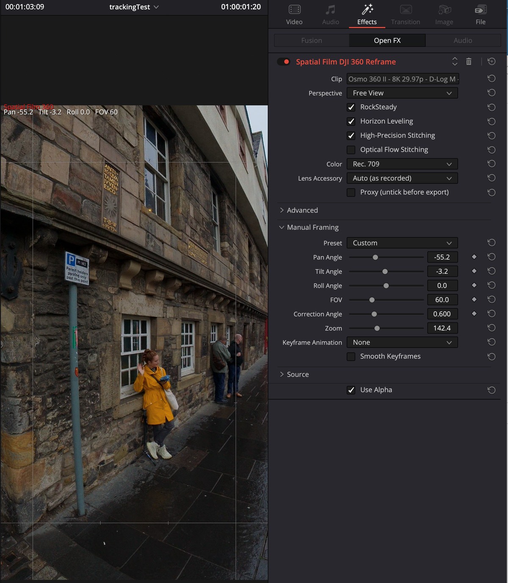Reset the Color parameter

coord(491,164)
